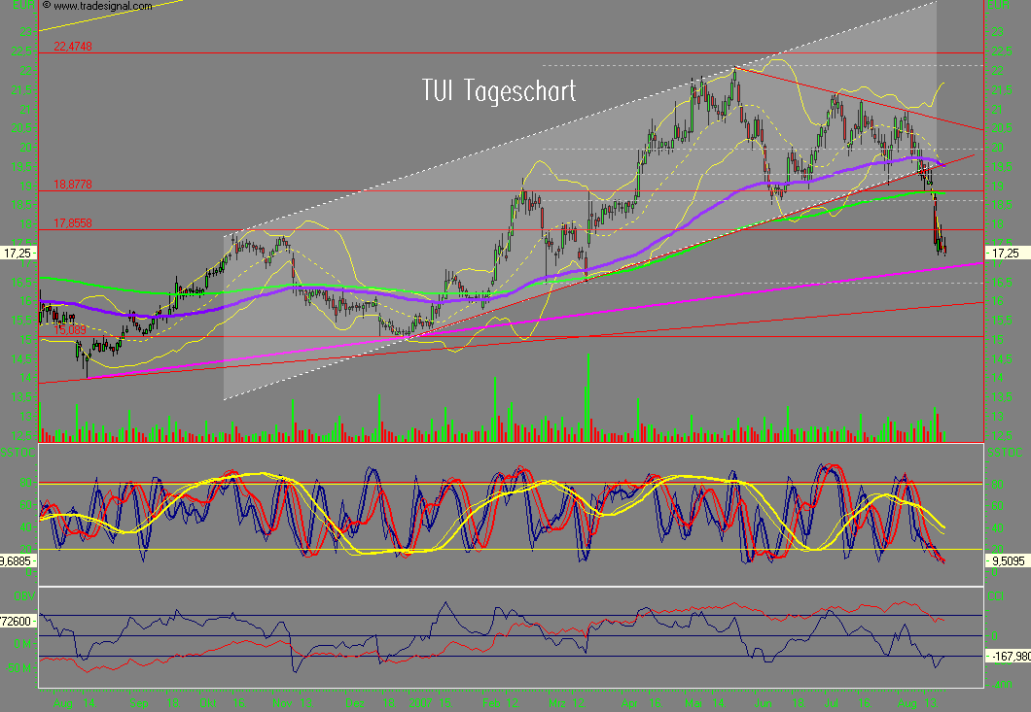Select the SSTOC indicator panel label
The height and width of the screenshot is (712, 1031).
pos(16,450)
